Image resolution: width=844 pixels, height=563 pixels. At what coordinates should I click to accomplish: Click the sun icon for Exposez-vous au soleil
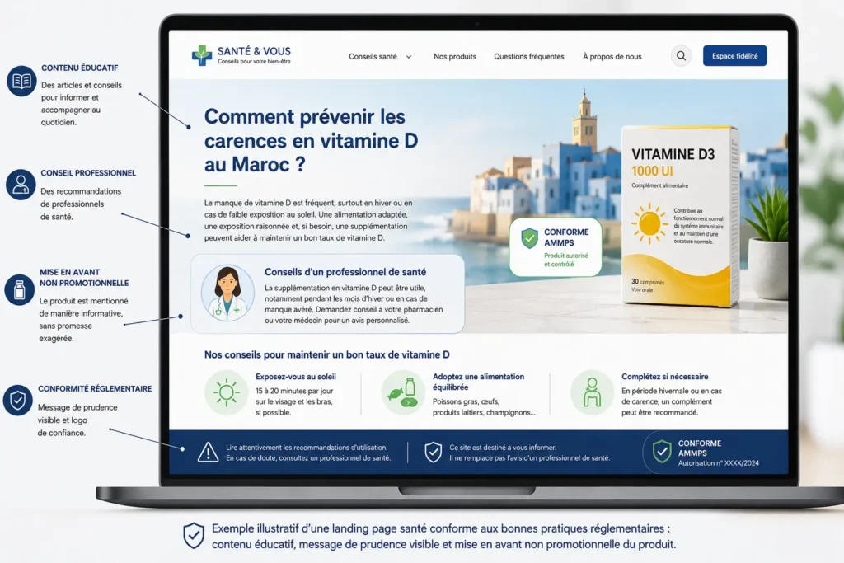226,392
